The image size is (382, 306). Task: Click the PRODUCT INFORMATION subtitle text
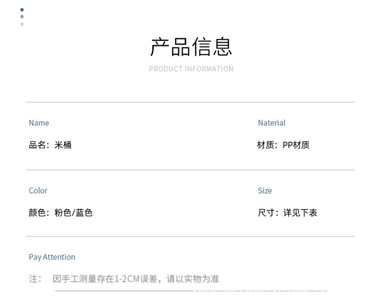click(x=191, y=69)
